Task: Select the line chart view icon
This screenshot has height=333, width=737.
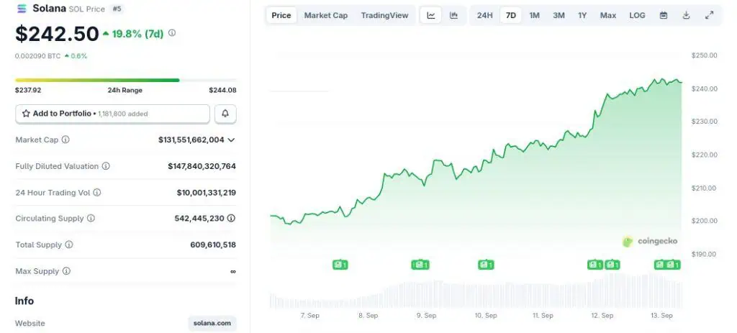Action: point(430,15)
